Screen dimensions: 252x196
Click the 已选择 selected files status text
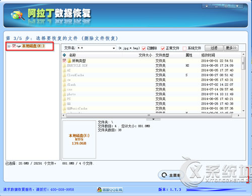tap(31, 163)
